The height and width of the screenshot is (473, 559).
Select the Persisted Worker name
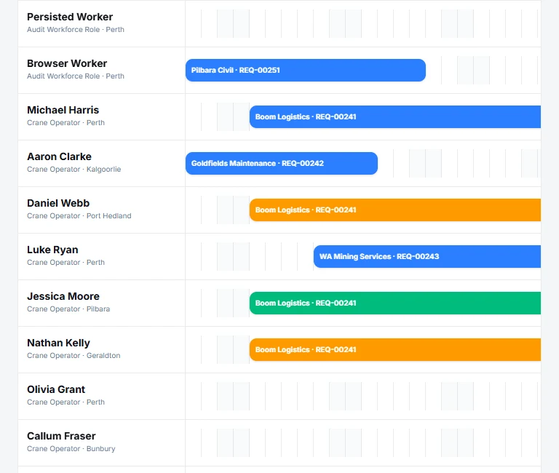point(70,17)
